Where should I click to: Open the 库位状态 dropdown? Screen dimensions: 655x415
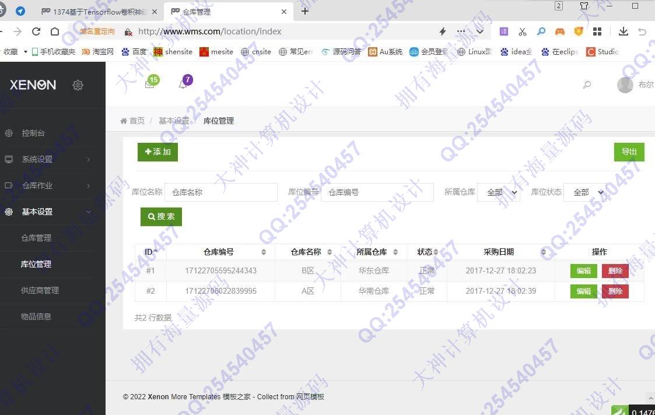pos(585,192)
